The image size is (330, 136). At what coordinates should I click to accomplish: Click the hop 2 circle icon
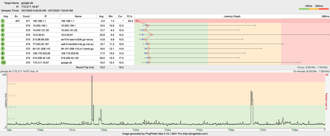(x=3, y=25)
